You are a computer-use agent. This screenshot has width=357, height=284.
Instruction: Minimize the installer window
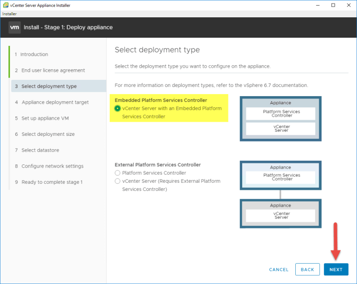pos(318,5)
